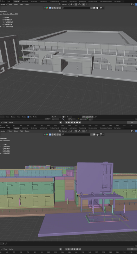Image resolution: width=137 pixels, height=254 pixels.
Task: Click Play Animation in the upper timeline
Action: [x=74, y=123]
